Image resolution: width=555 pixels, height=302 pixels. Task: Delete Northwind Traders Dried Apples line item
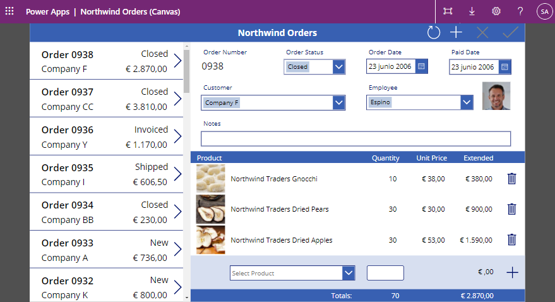512,239
